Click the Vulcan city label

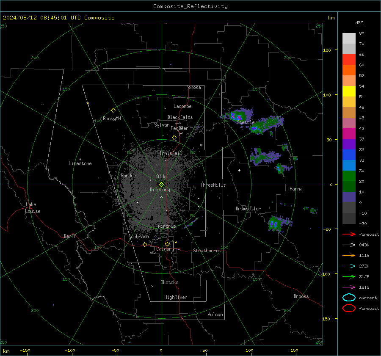[215, 315]
